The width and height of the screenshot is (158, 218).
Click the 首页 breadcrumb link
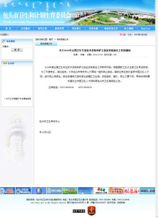(x=51, y=39)
